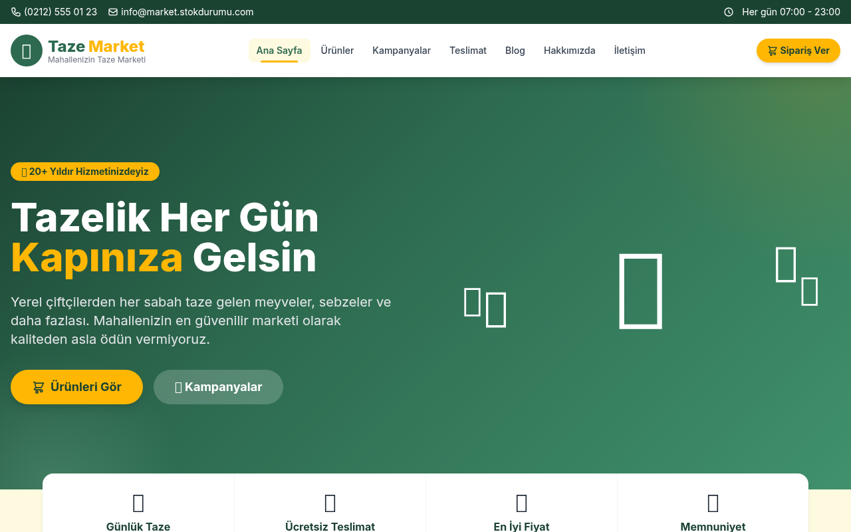Viewport: 851px width, 532px height.
Task: Click the En İyi Fiyat feature icon
Action: (x=521, y=503)
